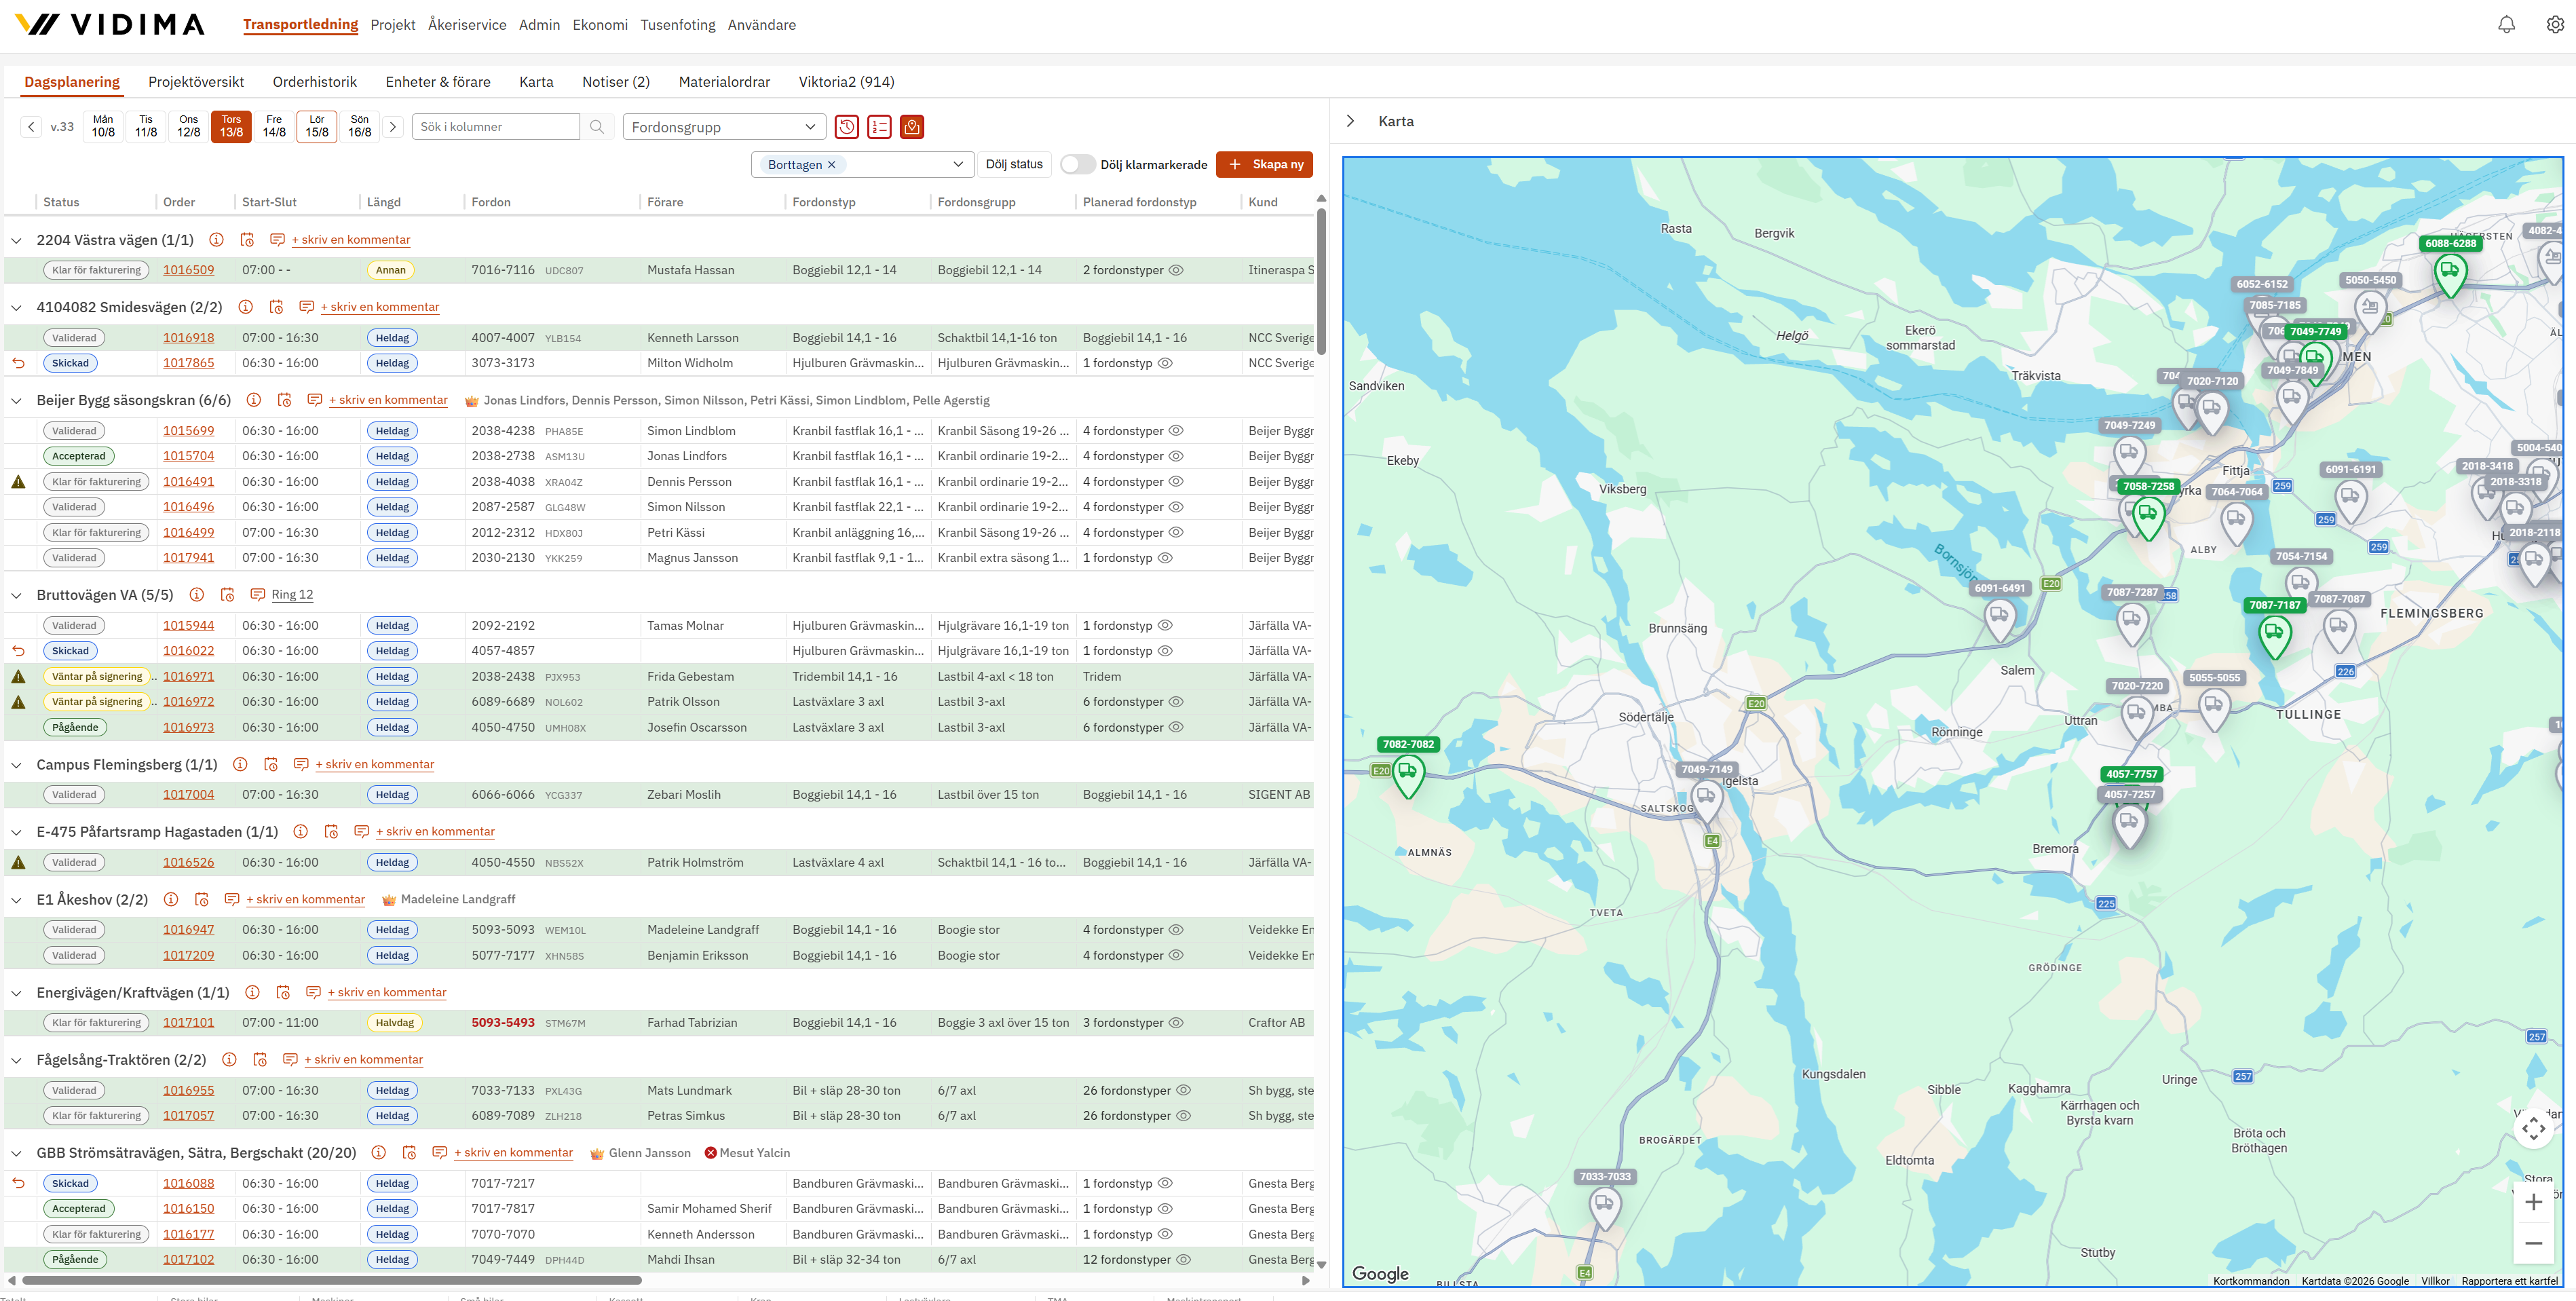
Task: Click map pan direction control
Action: [x=2533, y=1128]
